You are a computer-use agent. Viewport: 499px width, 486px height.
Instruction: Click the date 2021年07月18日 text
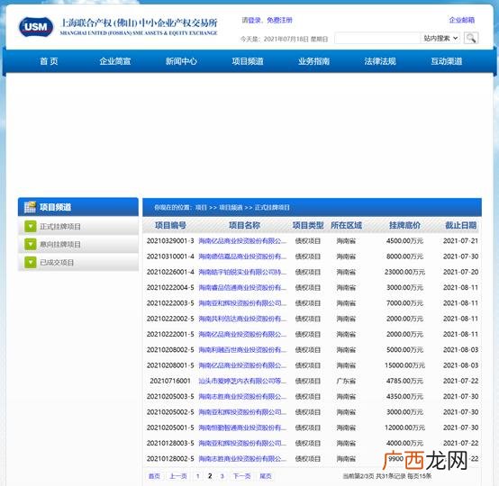pos(286,39)
